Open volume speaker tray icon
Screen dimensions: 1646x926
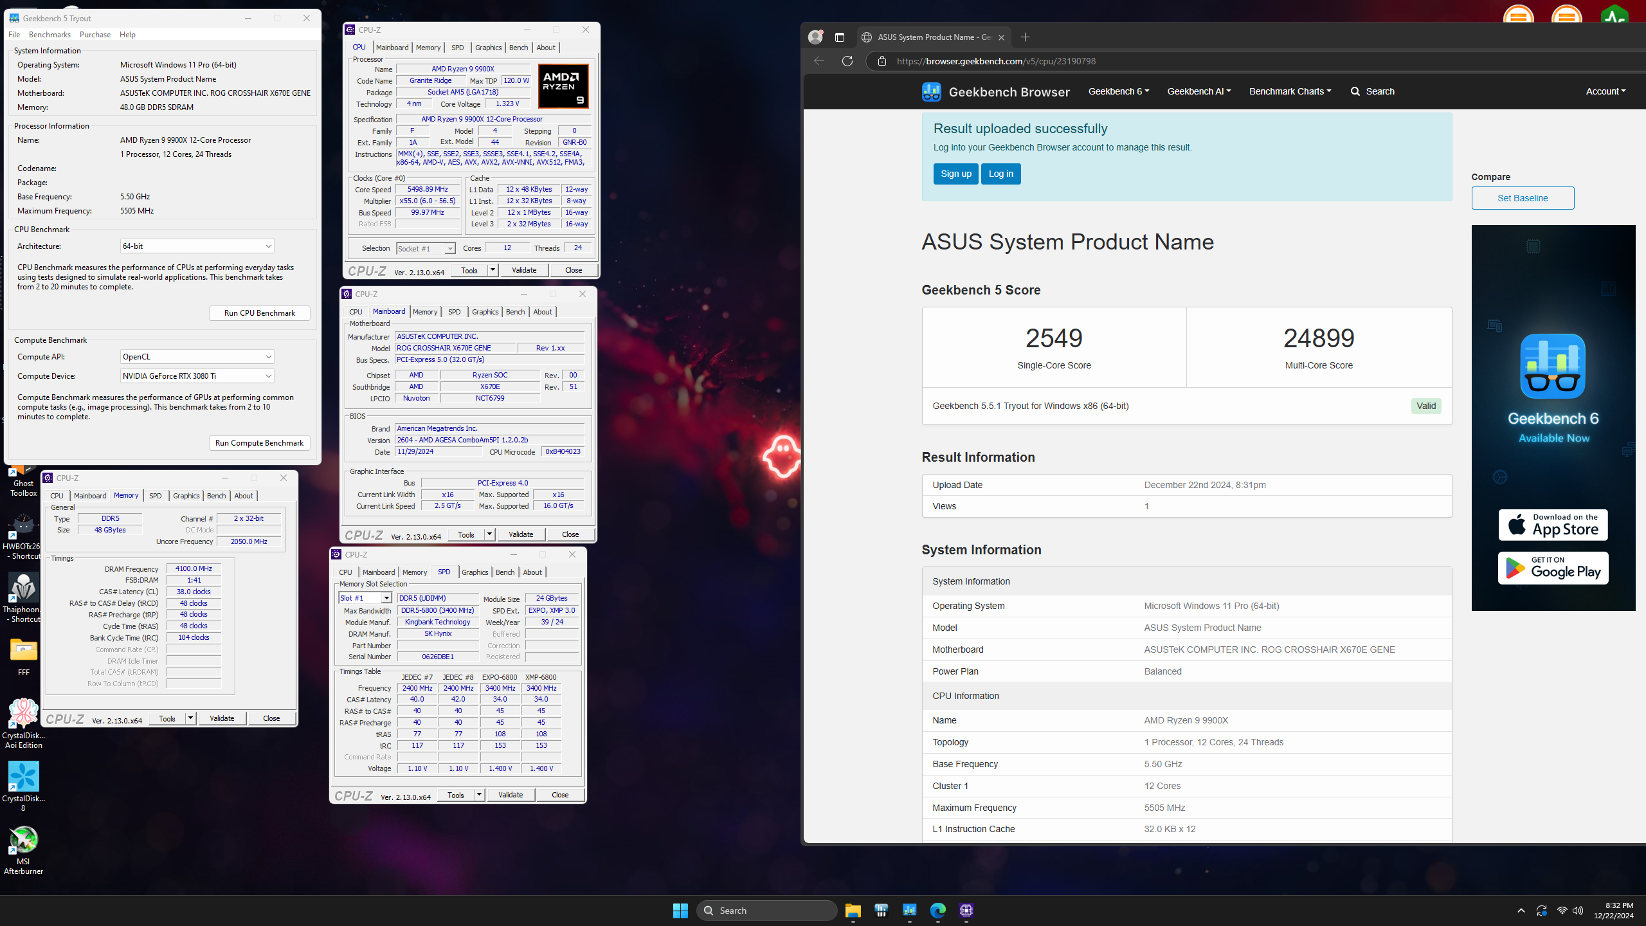pos(1578,911)
